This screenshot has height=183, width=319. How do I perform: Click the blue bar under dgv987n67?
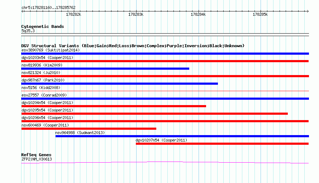(x=119, y=84)
